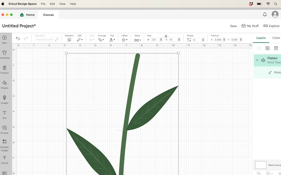Open the notifications bell
Screen dimensions: 281x175
(265, 14)
